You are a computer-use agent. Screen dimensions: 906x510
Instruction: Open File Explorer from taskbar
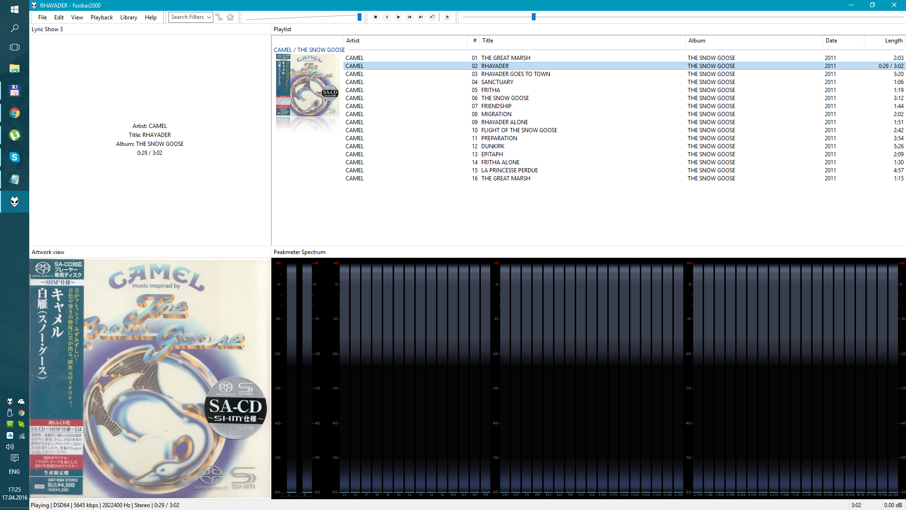[15, 68]
